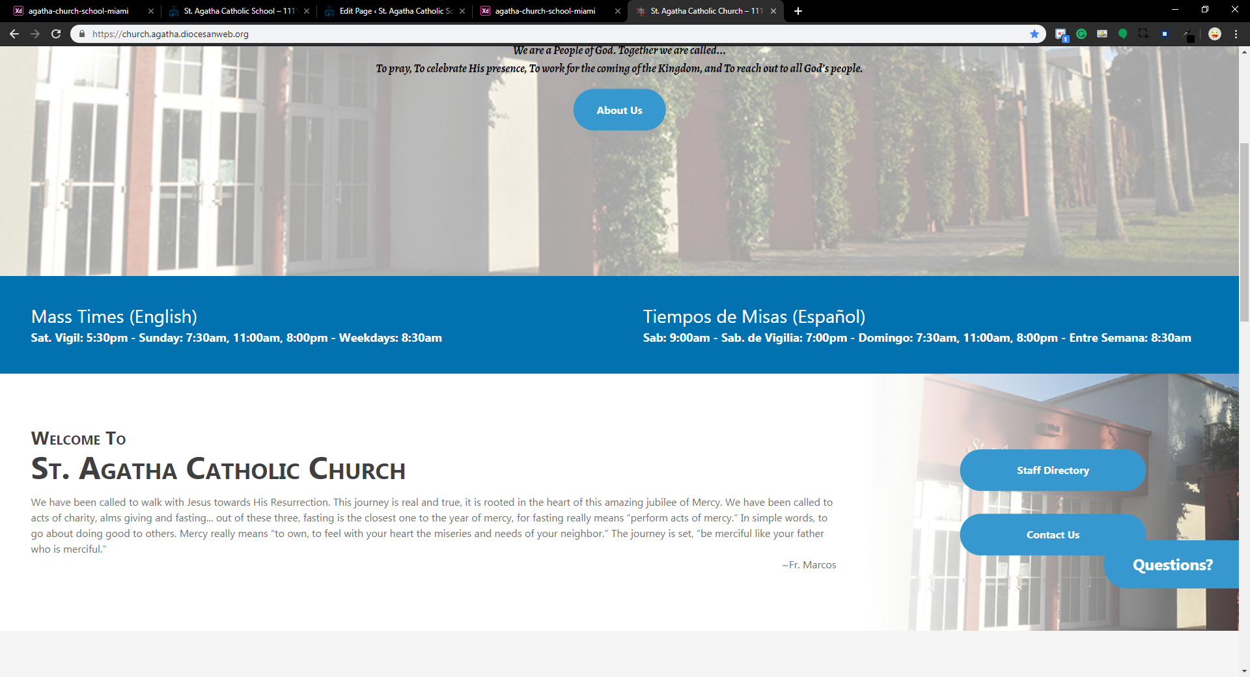The width and height of the screenshot is (1250, 677).
Task: Click the About Us button
Action: pyautogui.click(x=619, y=110)
